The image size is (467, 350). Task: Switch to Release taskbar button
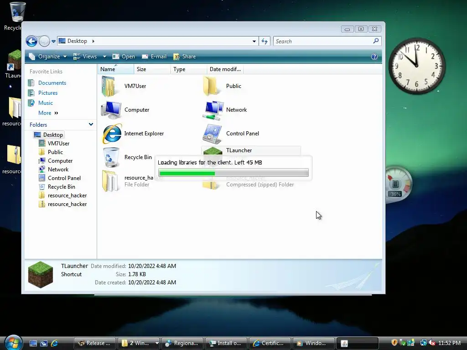click(x=95, y=343)
